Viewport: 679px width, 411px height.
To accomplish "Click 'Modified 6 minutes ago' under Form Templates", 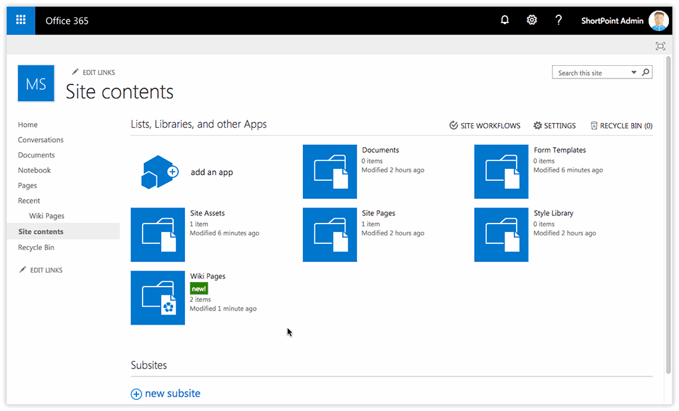I will coord(568,170).
